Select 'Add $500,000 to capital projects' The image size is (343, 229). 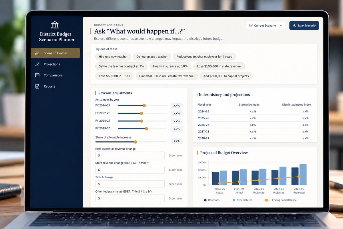(x=226, y=76)
